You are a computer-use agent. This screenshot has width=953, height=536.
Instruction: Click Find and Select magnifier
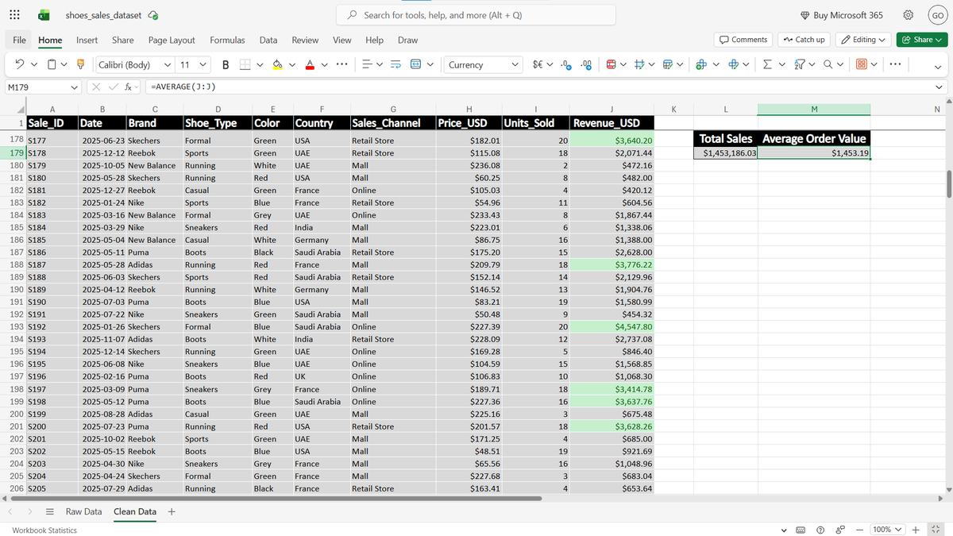click(x=828, y=65)
